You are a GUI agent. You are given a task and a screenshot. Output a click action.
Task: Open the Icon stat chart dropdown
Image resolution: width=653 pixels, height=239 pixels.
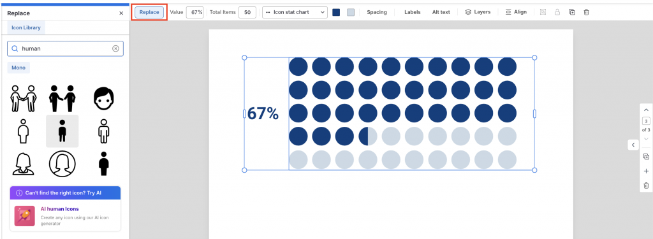click(x=295, y=12)
